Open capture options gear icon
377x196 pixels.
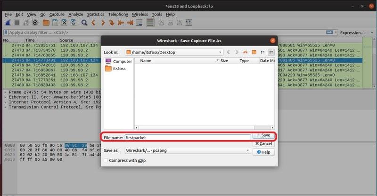pyautogui.click(x=35, y=23)
